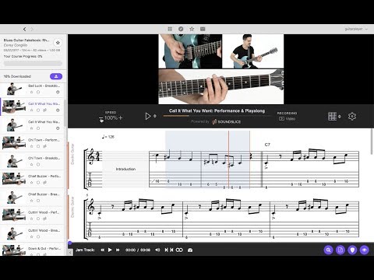The width and height of the screenshot is (374, 280).
Task: Open the mail icon in the top toolbar
Action: click(203, 29)
